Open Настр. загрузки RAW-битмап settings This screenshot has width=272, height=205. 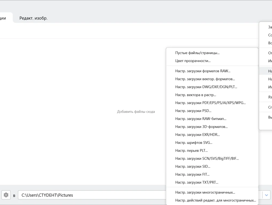pos(201,119)
